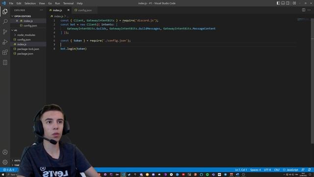314x177 pixels.
Task: Change line endings via CRLF
Action: click(x=277, y=170)
